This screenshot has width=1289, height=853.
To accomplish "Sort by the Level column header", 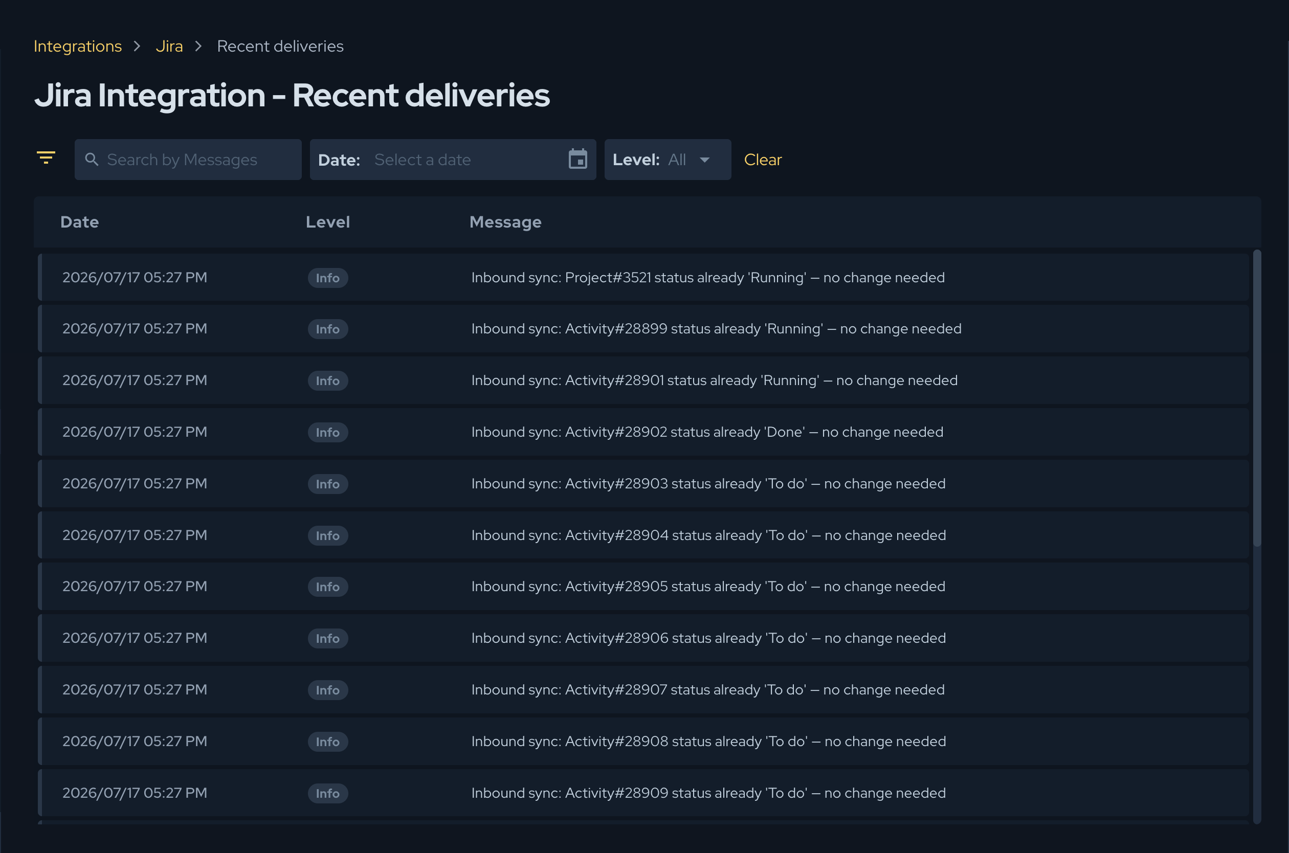I will pos(327,222).
